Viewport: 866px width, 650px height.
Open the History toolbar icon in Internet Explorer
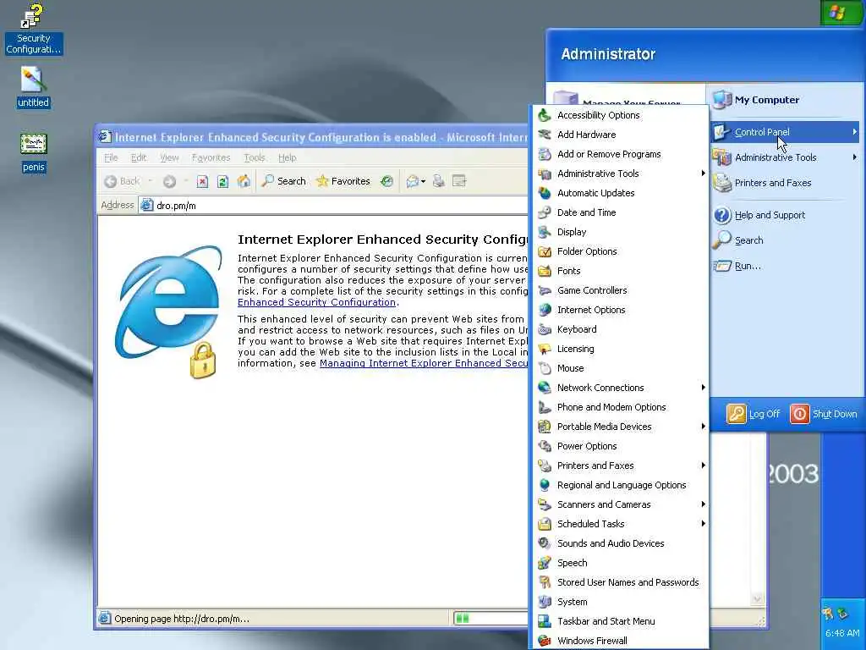coord(386,181)
